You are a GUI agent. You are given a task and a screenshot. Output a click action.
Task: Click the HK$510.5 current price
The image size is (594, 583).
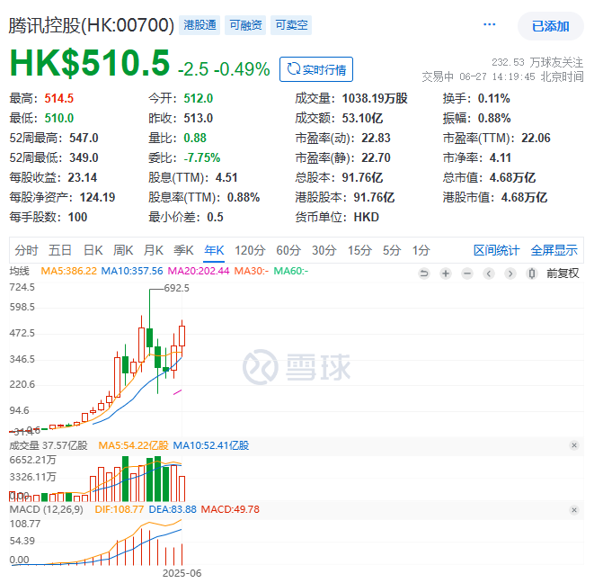click(89, 63)
